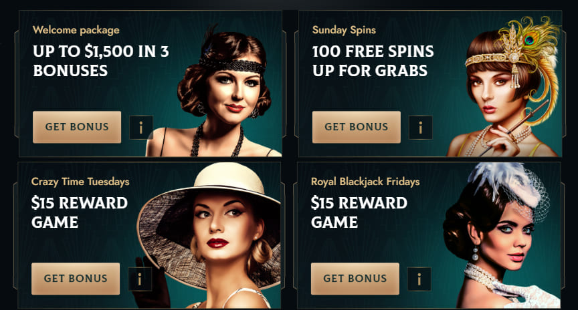Get bonus for Crazy Time Tuesdays
This screenshot has height=310, width=578.
(76, 279)
